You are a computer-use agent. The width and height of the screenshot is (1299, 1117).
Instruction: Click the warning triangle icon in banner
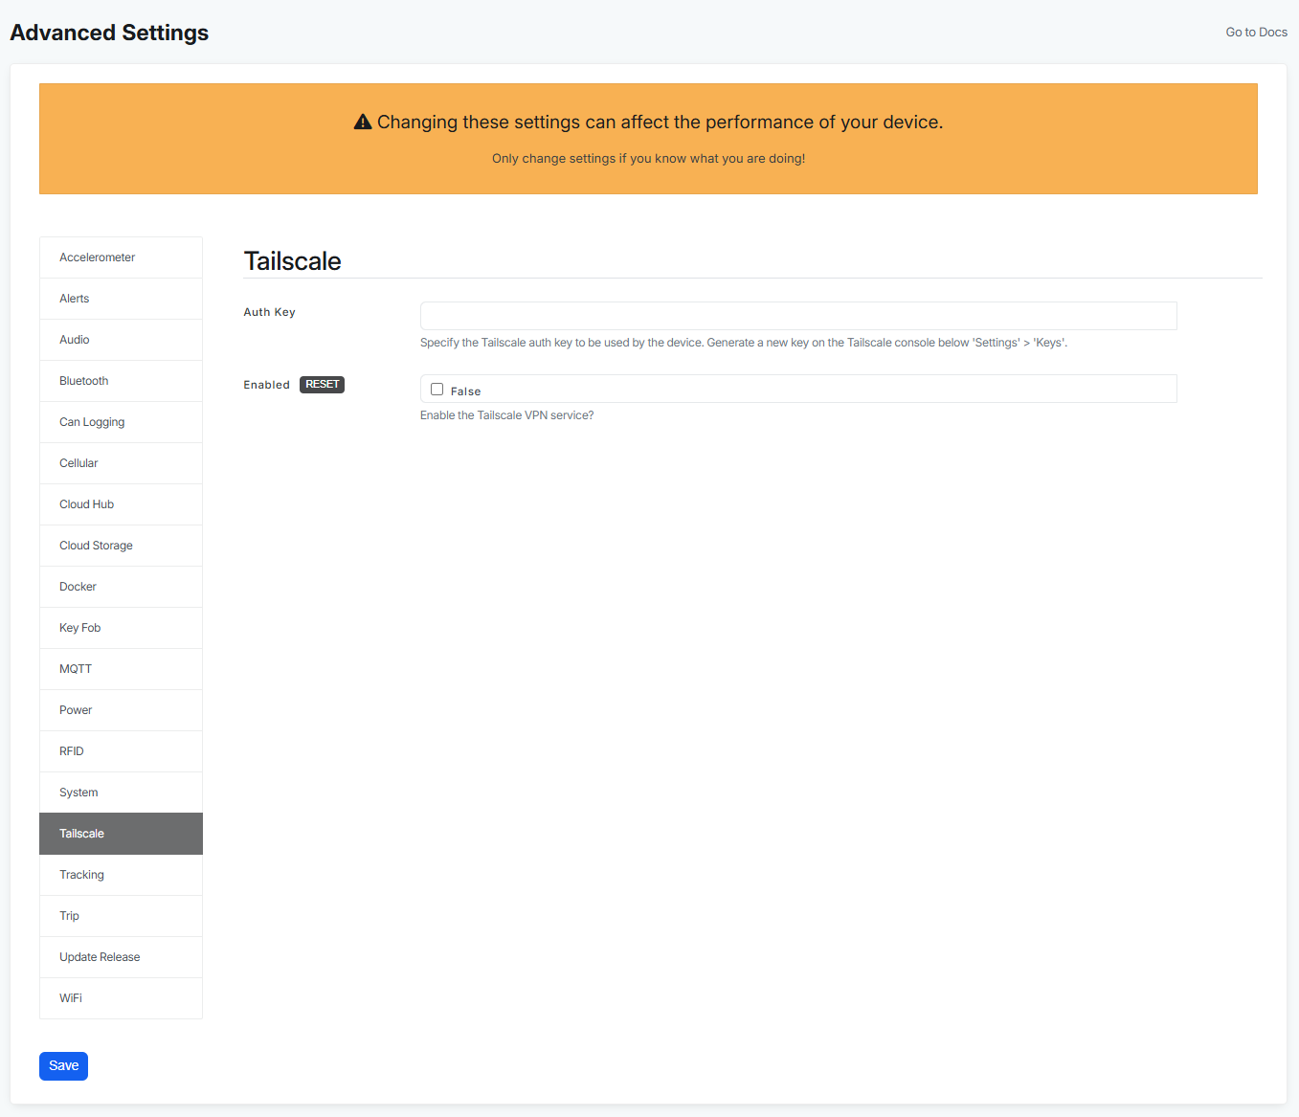pyautogui.click(x=363, y=123)
